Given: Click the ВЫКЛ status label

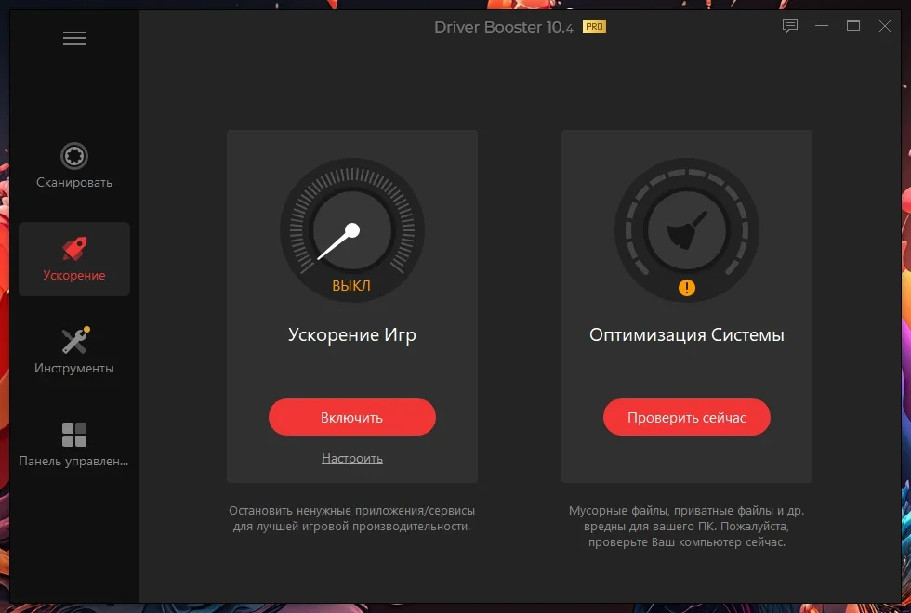Looking at the screenshot, I should pos(351,286).
